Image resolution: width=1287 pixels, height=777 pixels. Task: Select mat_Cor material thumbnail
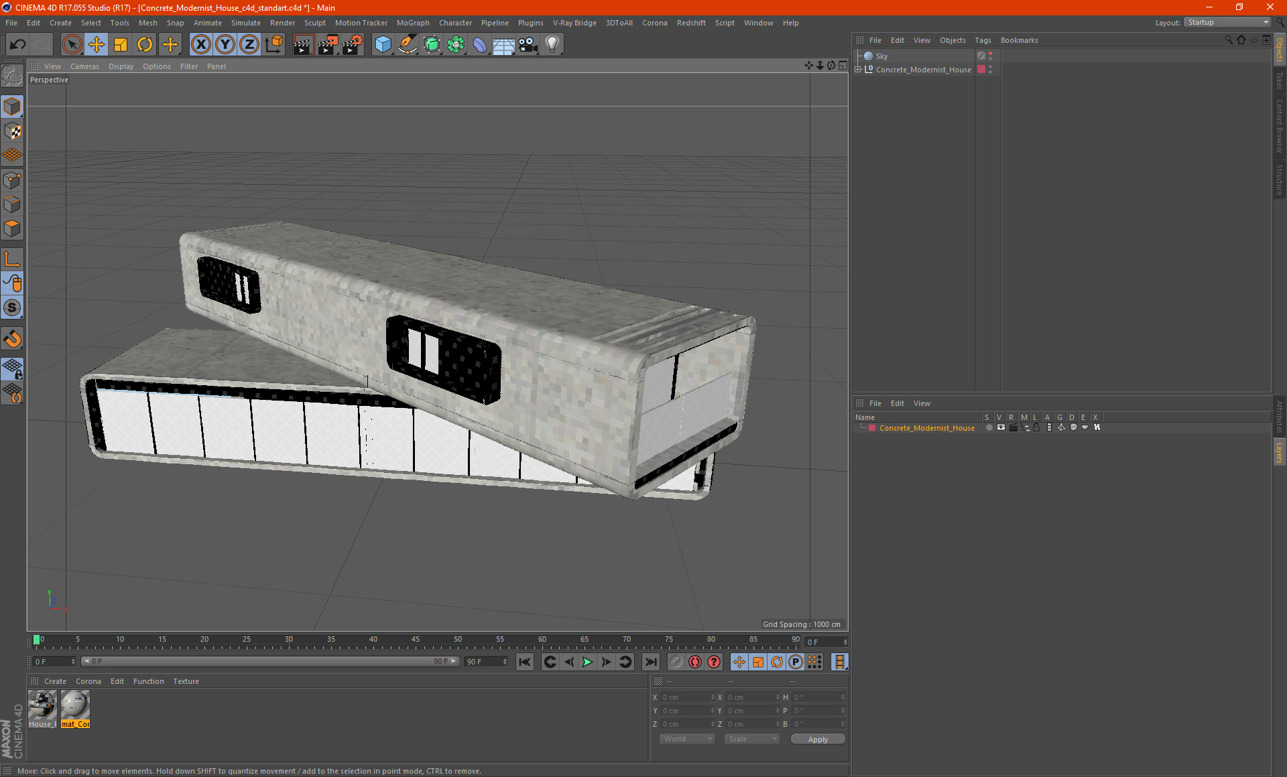(75, 709)
